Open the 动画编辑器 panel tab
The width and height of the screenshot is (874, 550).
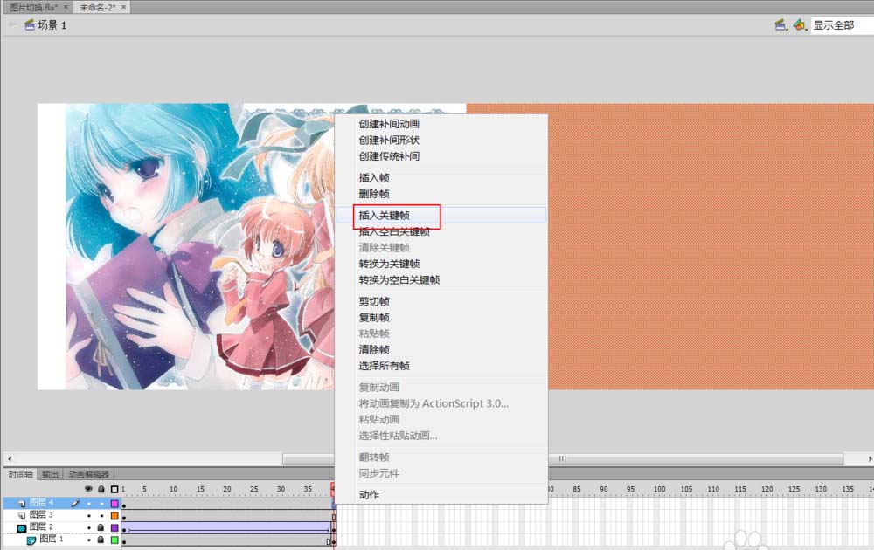[x=88, y=474]
